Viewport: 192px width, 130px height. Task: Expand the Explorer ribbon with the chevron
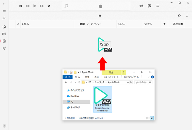click(149, 77)
